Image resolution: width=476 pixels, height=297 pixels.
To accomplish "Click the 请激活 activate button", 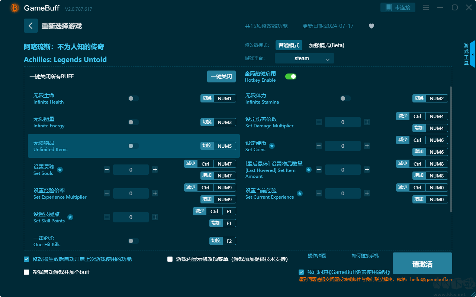I will (422, 264).
